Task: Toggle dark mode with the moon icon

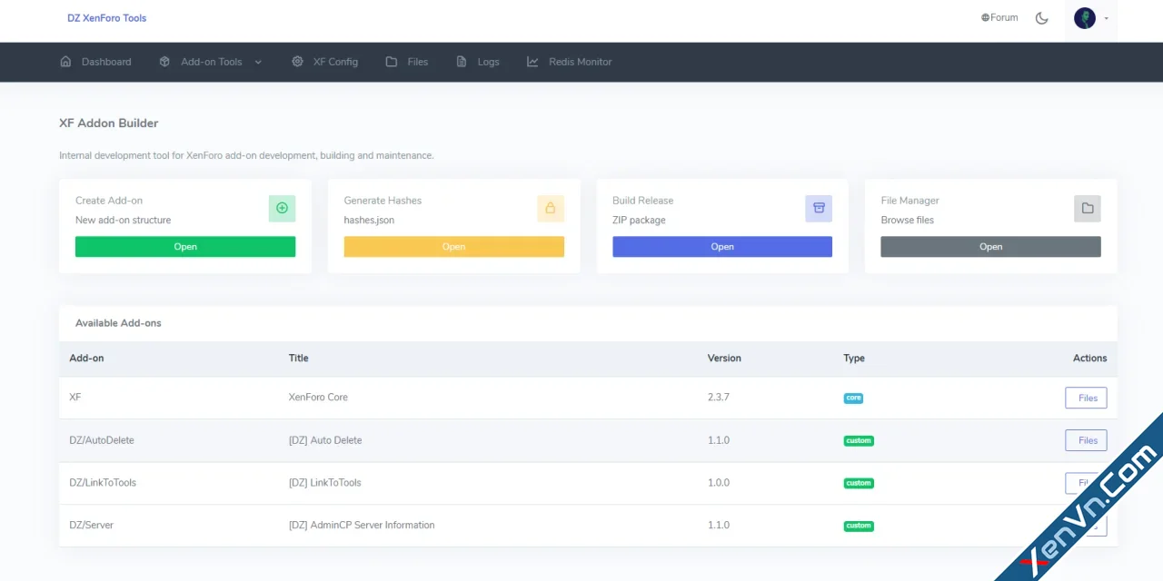Action: point(1041,17)
